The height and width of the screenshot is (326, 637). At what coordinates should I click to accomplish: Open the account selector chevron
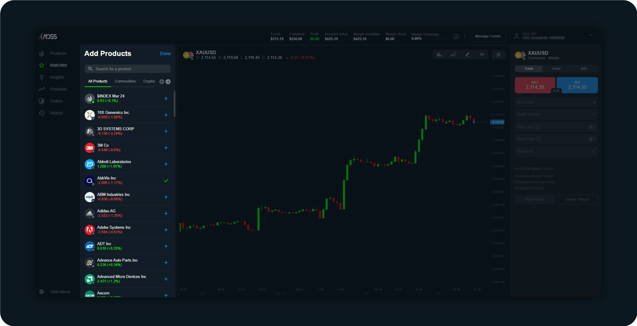point(591,35)
